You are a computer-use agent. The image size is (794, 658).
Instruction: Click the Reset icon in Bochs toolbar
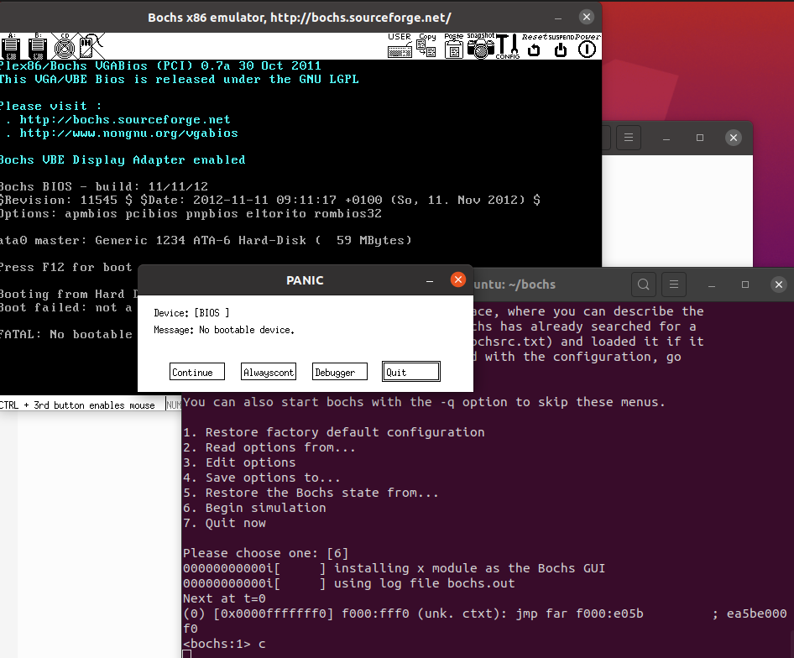click(534, 46)
